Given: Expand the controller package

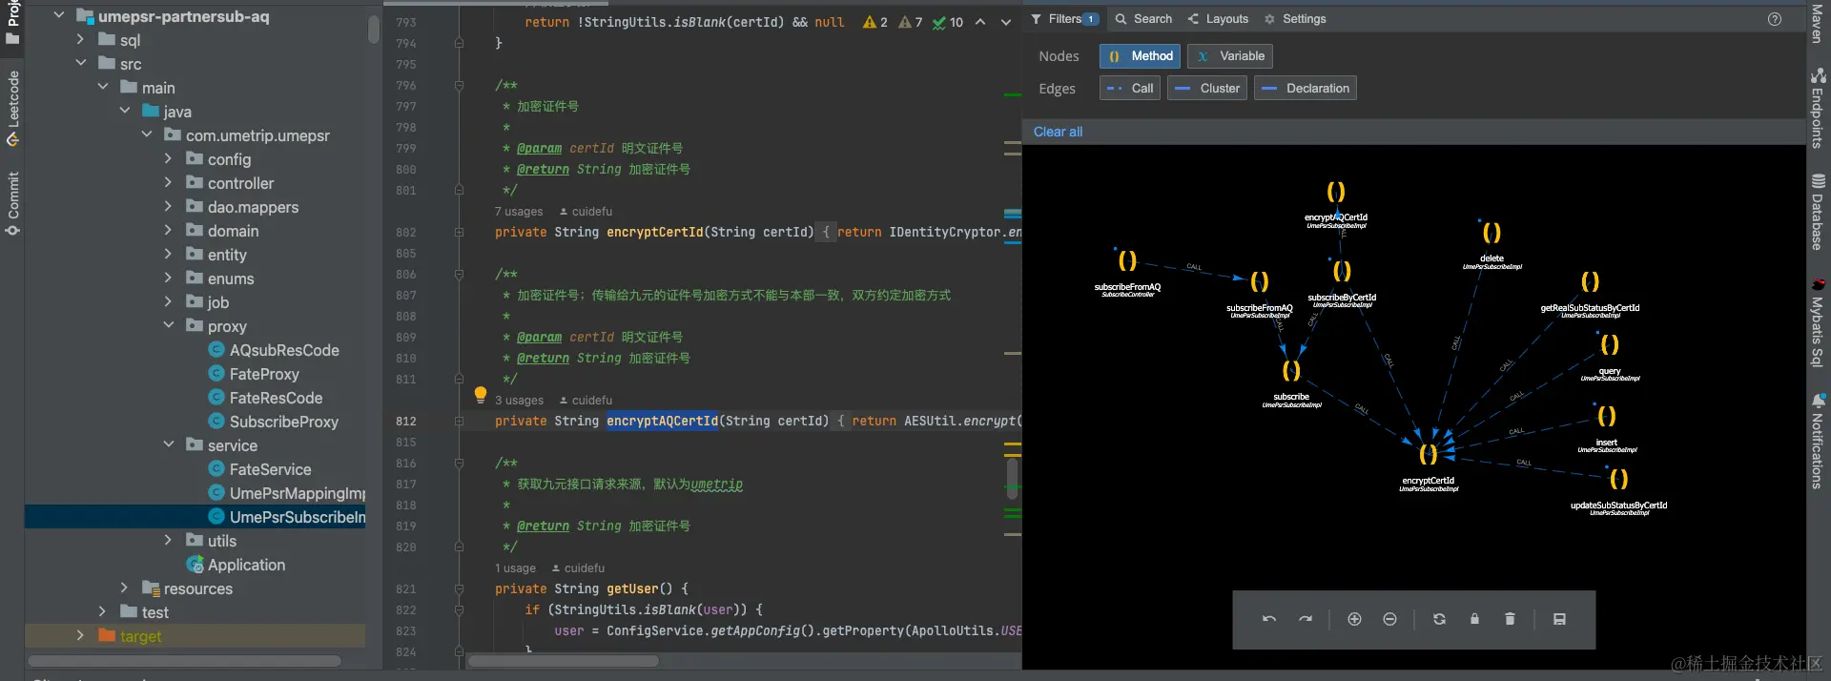Looking at the screenshot, I should pyautogui.click(x=168, y=182).
